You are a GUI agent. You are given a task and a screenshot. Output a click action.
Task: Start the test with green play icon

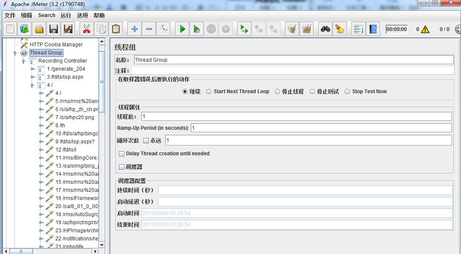coord(182,29)
